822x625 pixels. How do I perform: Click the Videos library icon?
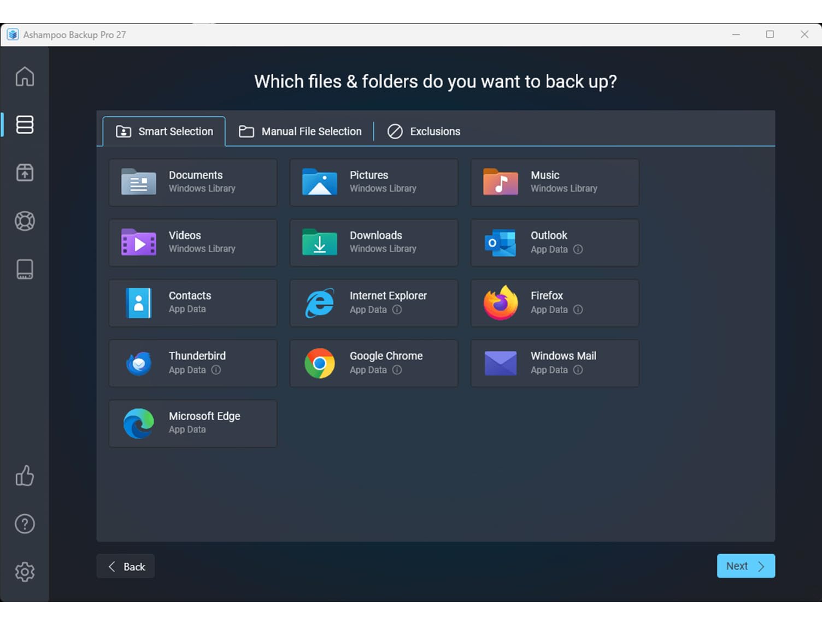(138, 242)
